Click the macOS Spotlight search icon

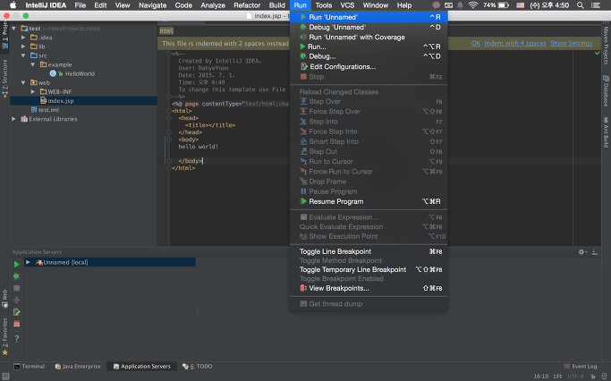(581, 5)
